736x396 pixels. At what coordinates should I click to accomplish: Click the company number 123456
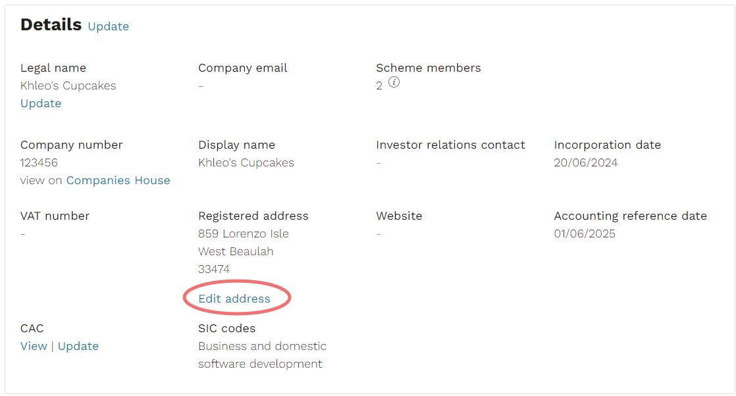(39, 162)
